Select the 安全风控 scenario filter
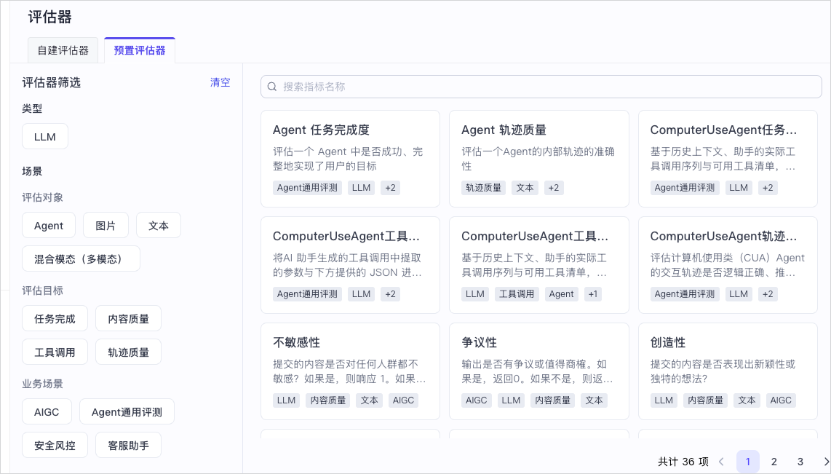Screen dimensions: 831x474 55,446
